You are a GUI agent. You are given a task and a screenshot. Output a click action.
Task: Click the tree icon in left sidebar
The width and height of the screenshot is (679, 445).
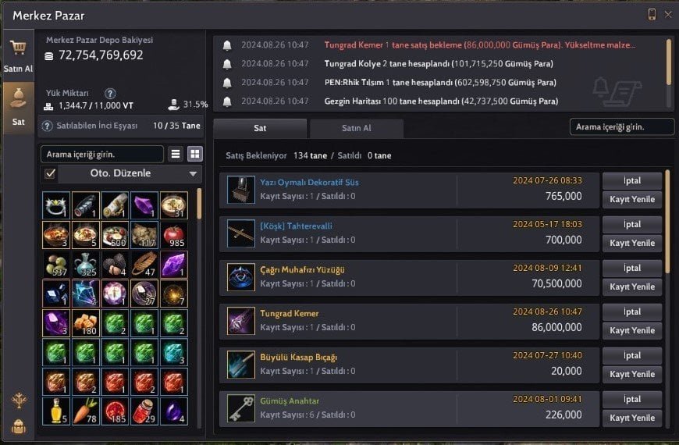pyautogui.click(x=19, y=400)
